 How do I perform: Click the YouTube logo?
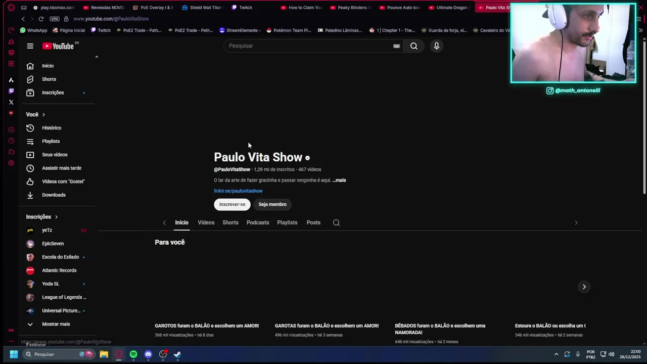[x=58, y=46]
